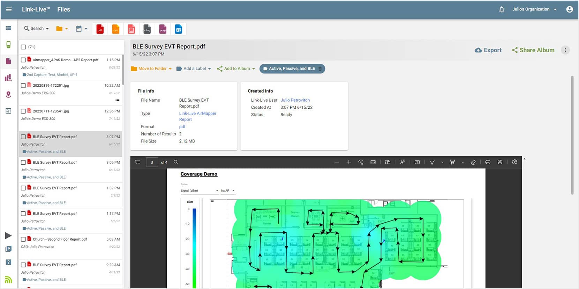
Task: Click the PDF page number field
Action: coord(152,162)
